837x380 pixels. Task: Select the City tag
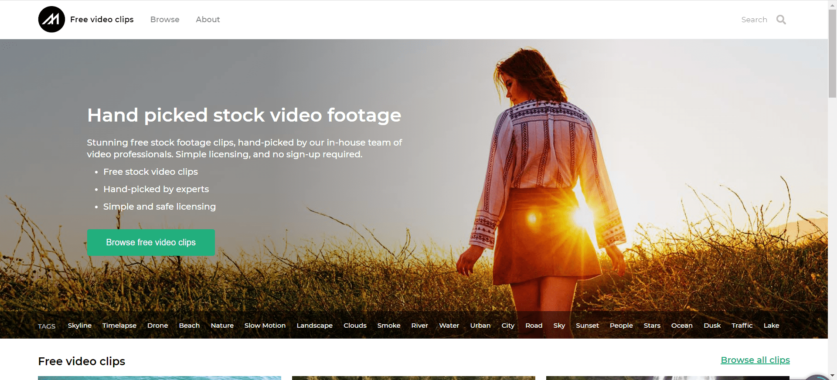click(x=508, y=326)
